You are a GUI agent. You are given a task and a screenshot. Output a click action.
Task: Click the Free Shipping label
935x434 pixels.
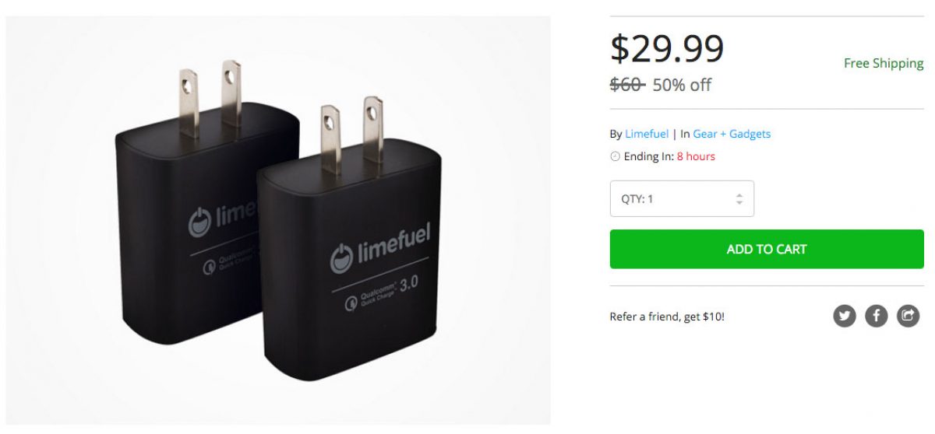click(x=884, y=64)
